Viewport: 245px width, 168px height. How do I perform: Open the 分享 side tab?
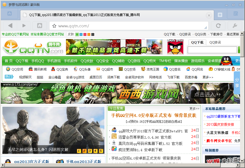pos(237,83)
